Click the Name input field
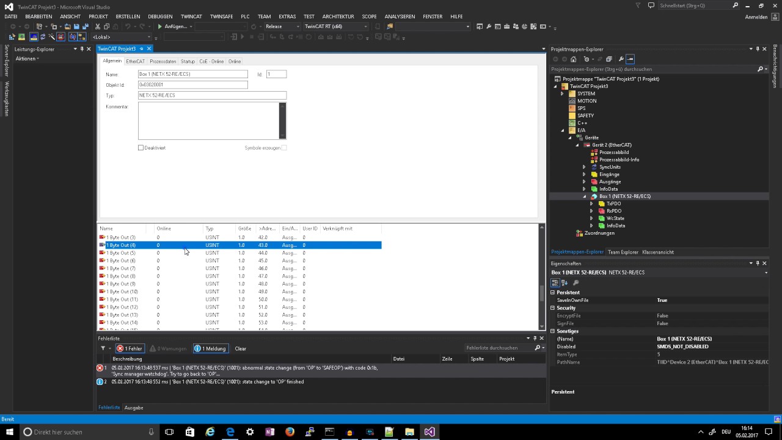 tap(192, 74)
